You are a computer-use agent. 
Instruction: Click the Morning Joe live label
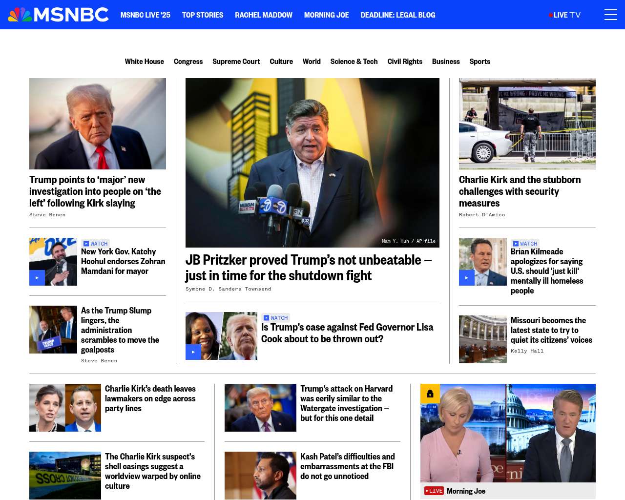(466, 491)
